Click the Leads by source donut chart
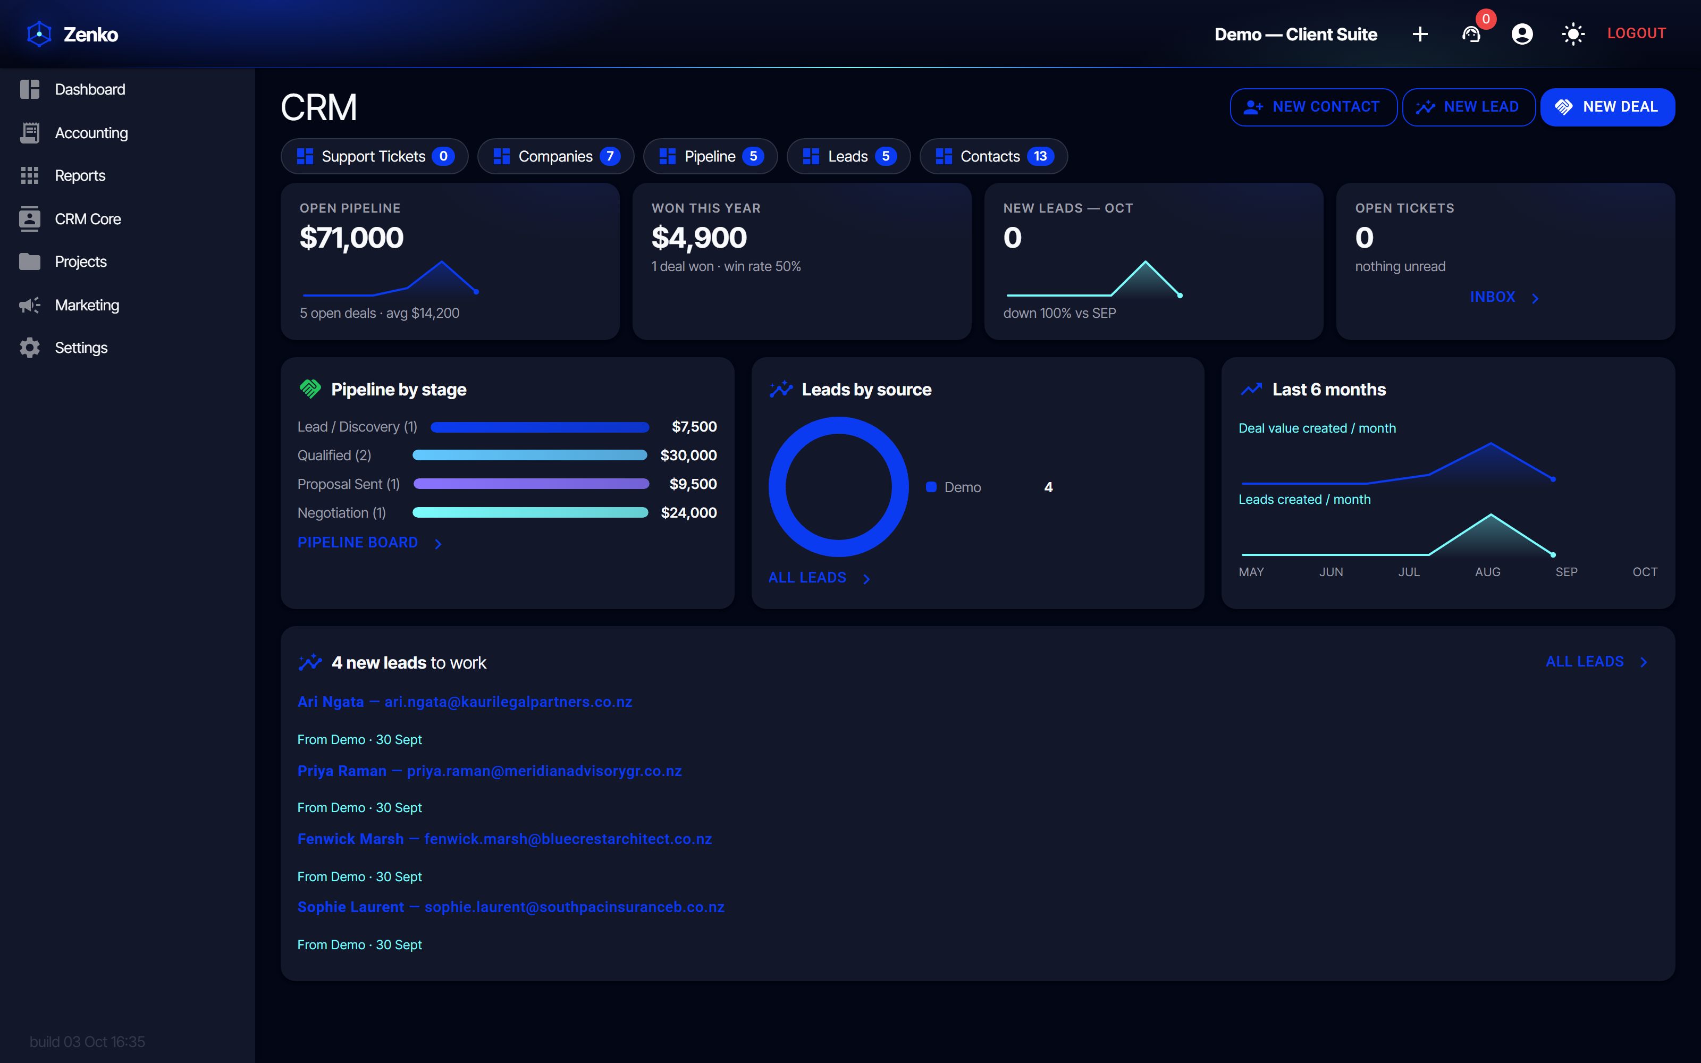This screenshot has height=1063, width=1701. 839,486
